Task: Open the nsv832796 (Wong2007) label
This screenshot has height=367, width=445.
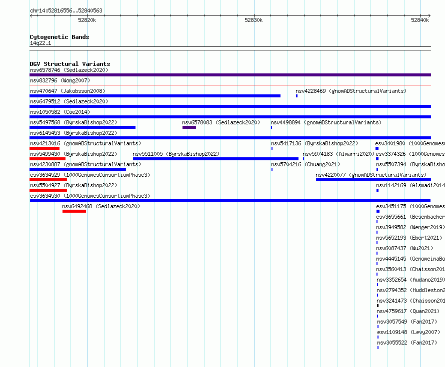Action: click(x=60, y=80)
